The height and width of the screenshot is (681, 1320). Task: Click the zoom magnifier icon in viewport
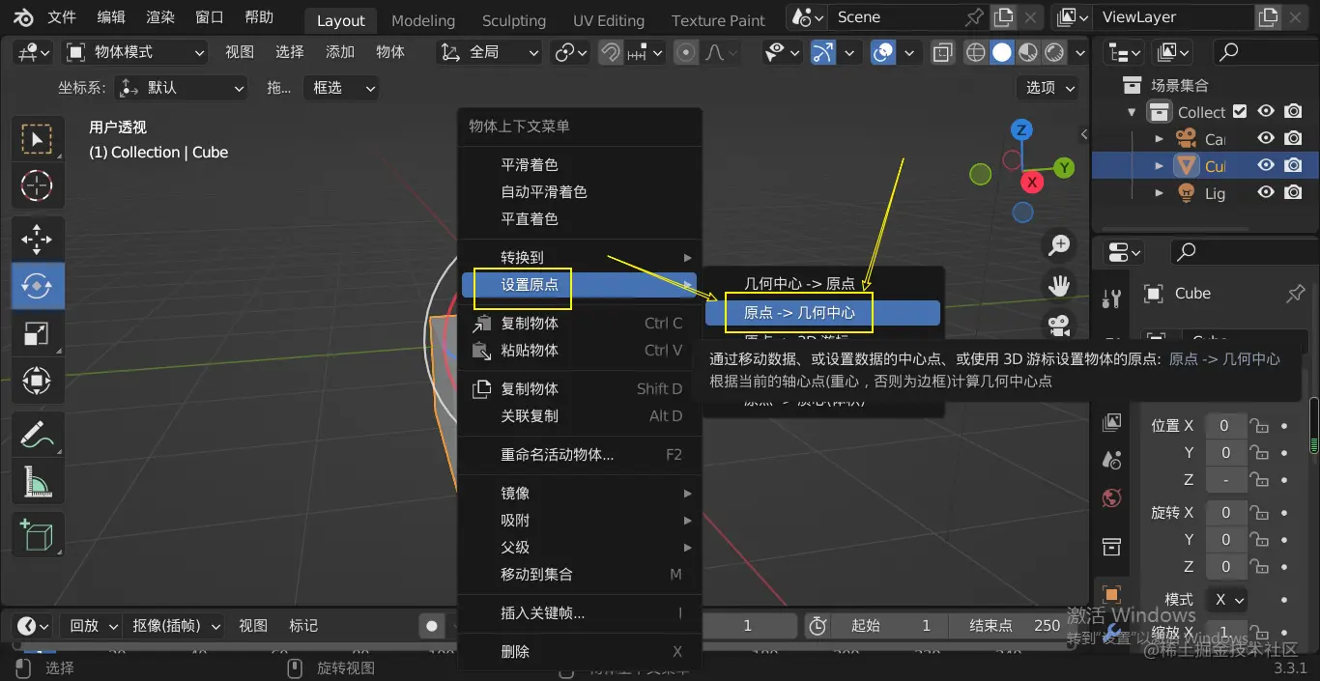(x=1060, y=245)
